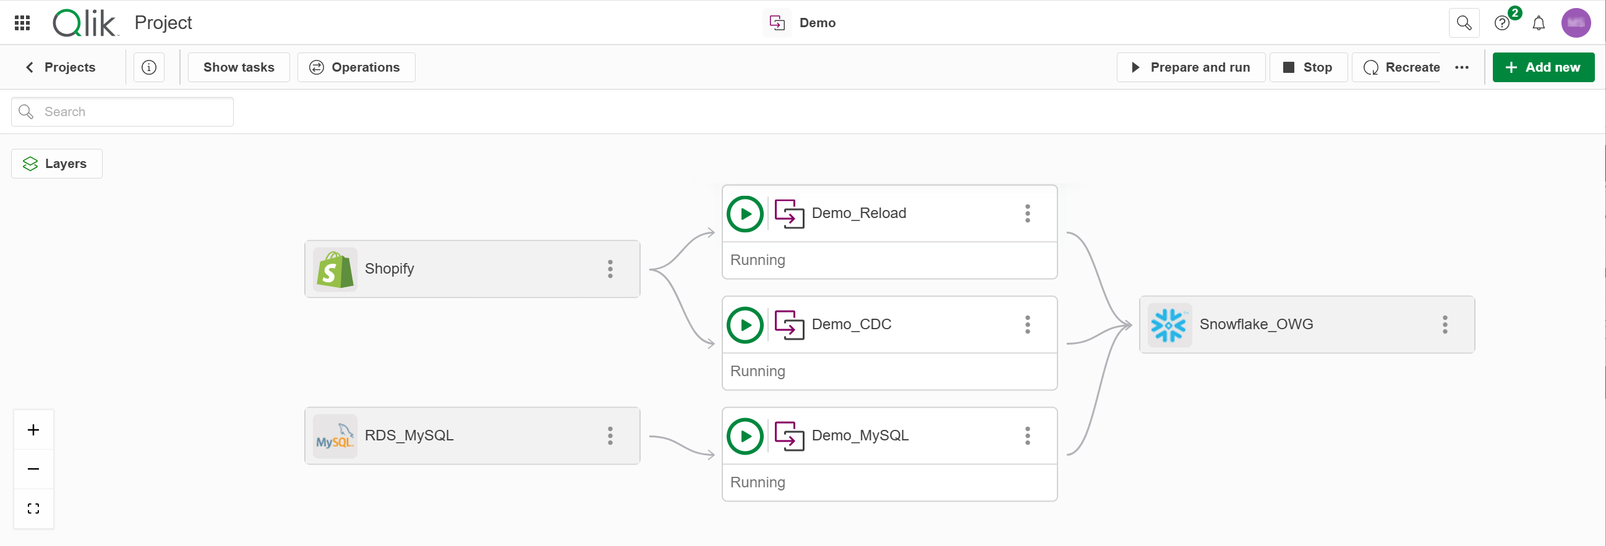Click the Prepare and run button

[1191, 67]
